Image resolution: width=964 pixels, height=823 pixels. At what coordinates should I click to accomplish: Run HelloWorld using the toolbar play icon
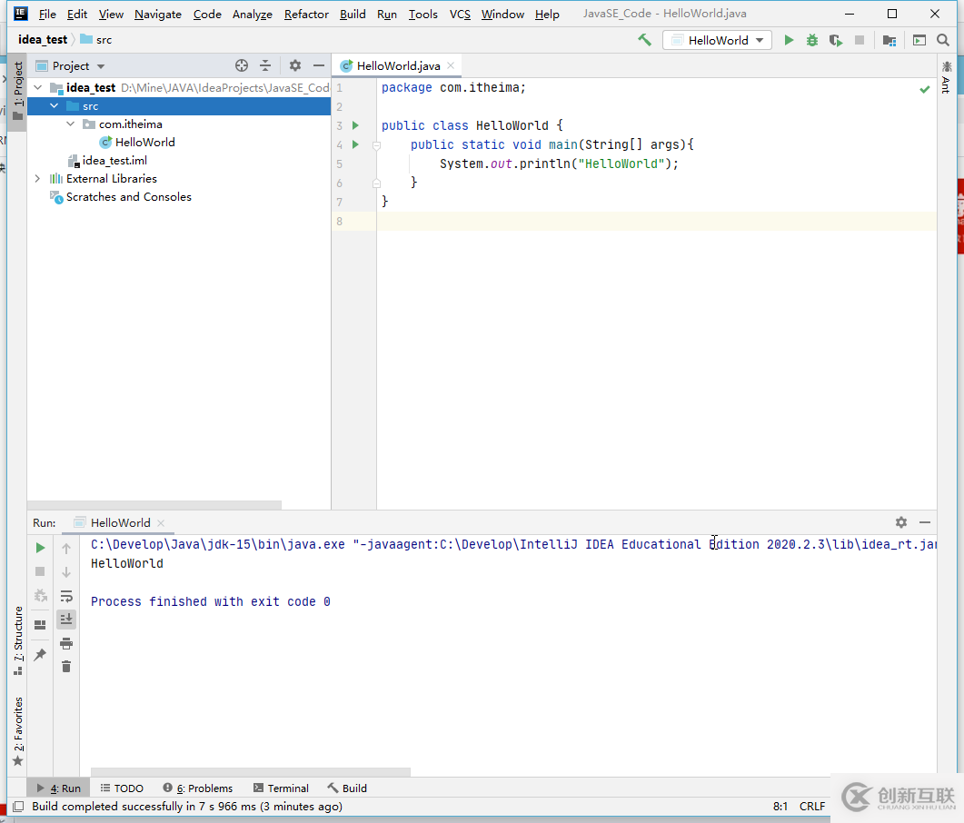click(x=789, y=40)
